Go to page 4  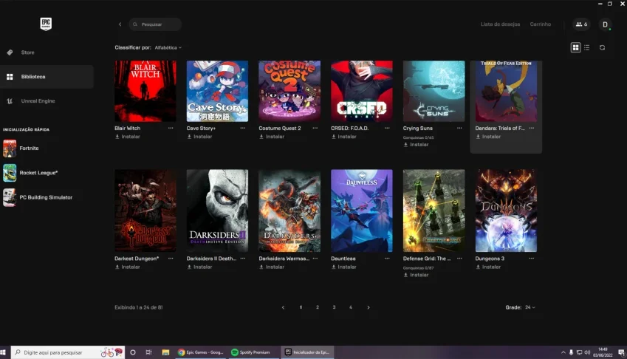coord(351,307)
